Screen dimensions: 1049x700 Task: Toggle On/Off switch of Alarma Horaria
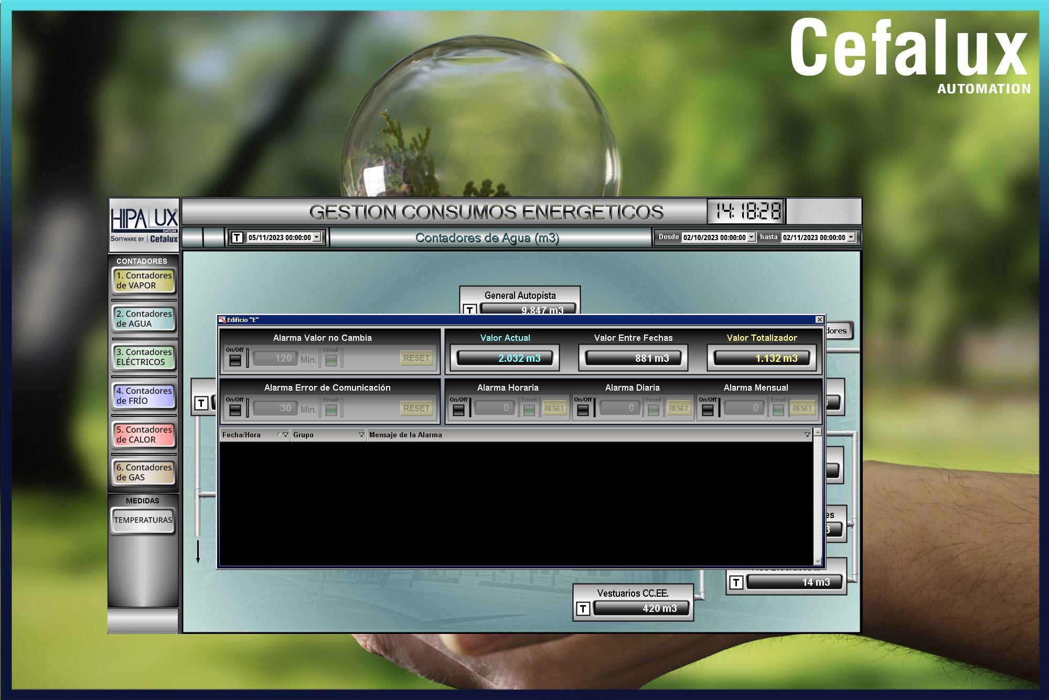(459, 410)
